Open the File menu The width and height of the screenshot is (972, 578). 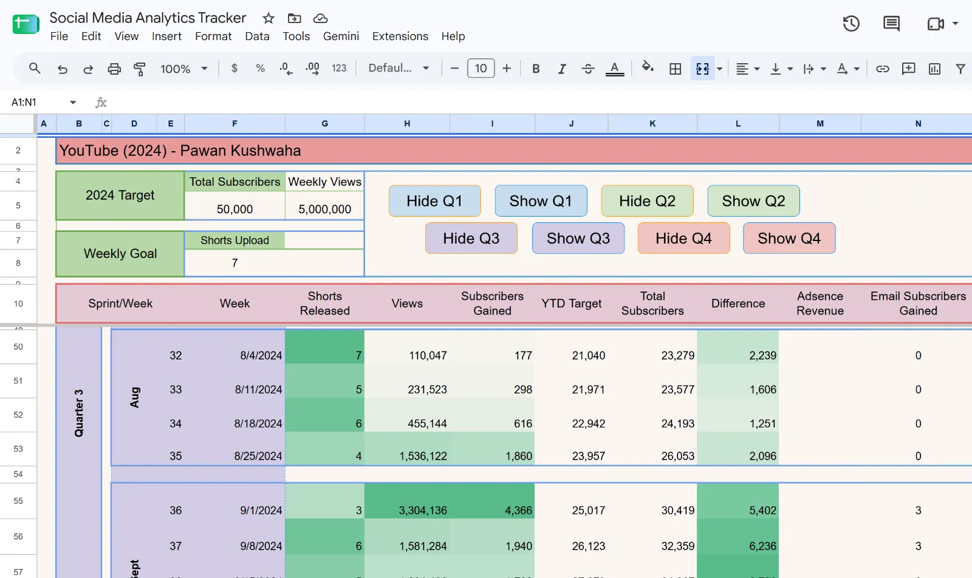tap(59, 36)
